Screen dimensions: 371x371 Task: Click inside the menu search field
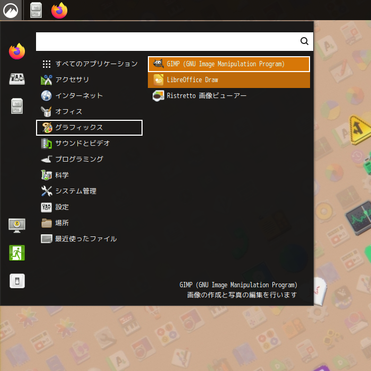click(174, 41)
